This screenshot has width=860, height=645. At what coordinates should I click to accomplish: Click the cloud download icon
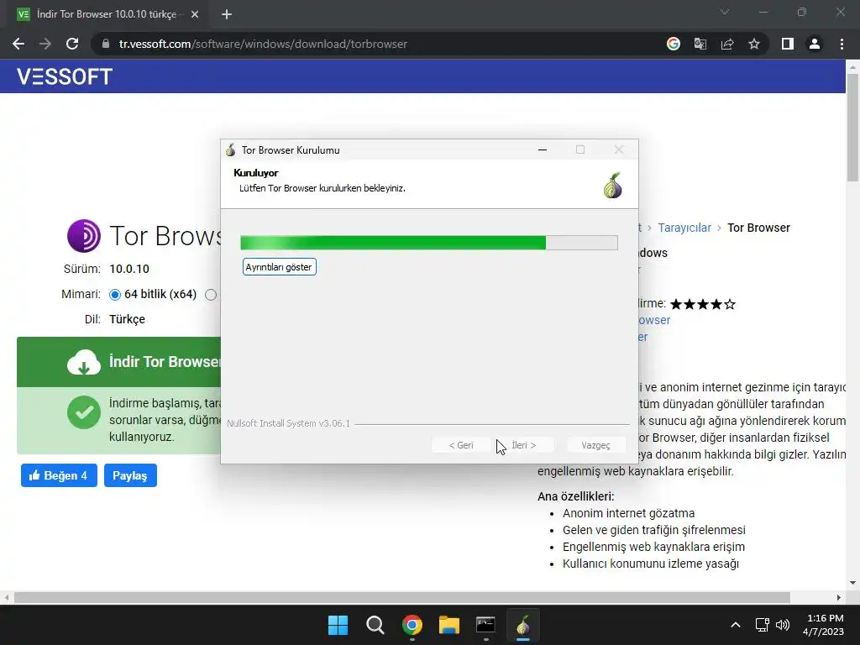(84, 362)
